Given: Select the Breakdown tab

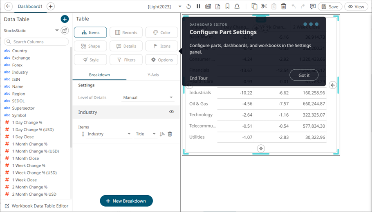Looking at the screenshot, I should 99,75.
